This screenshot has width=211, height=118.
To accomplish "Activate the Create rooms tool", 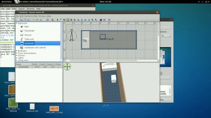I will point(68,20).
